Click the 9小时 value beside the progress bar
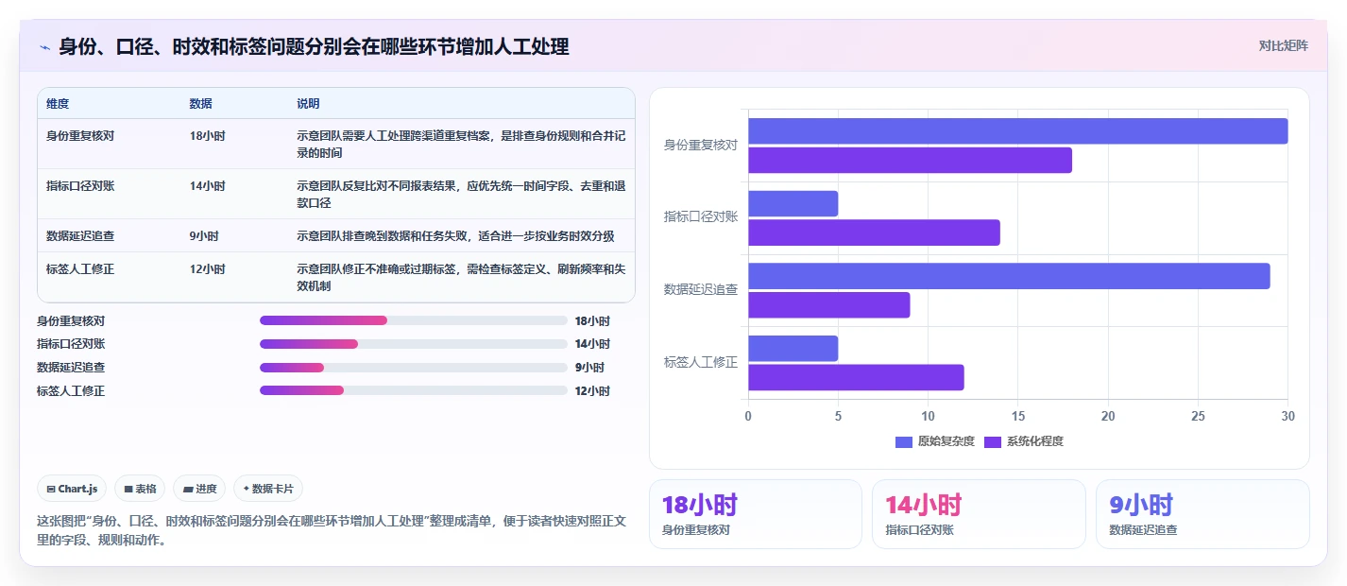 (x=589, y=368)
